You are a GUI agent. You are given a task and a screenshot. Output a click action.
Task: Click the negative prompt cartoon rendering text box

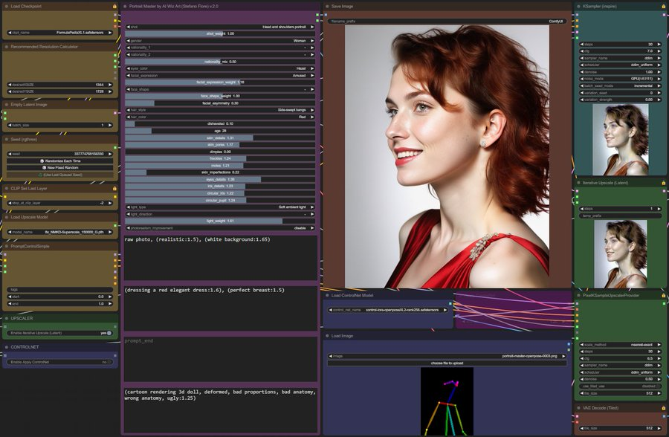pos(221,410)
